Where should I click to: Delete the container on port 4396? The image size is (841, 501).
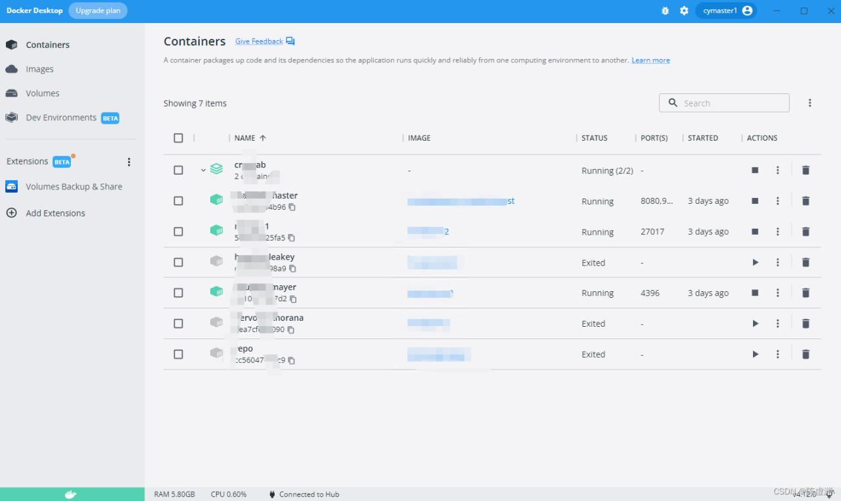click(x=806, y=293)
